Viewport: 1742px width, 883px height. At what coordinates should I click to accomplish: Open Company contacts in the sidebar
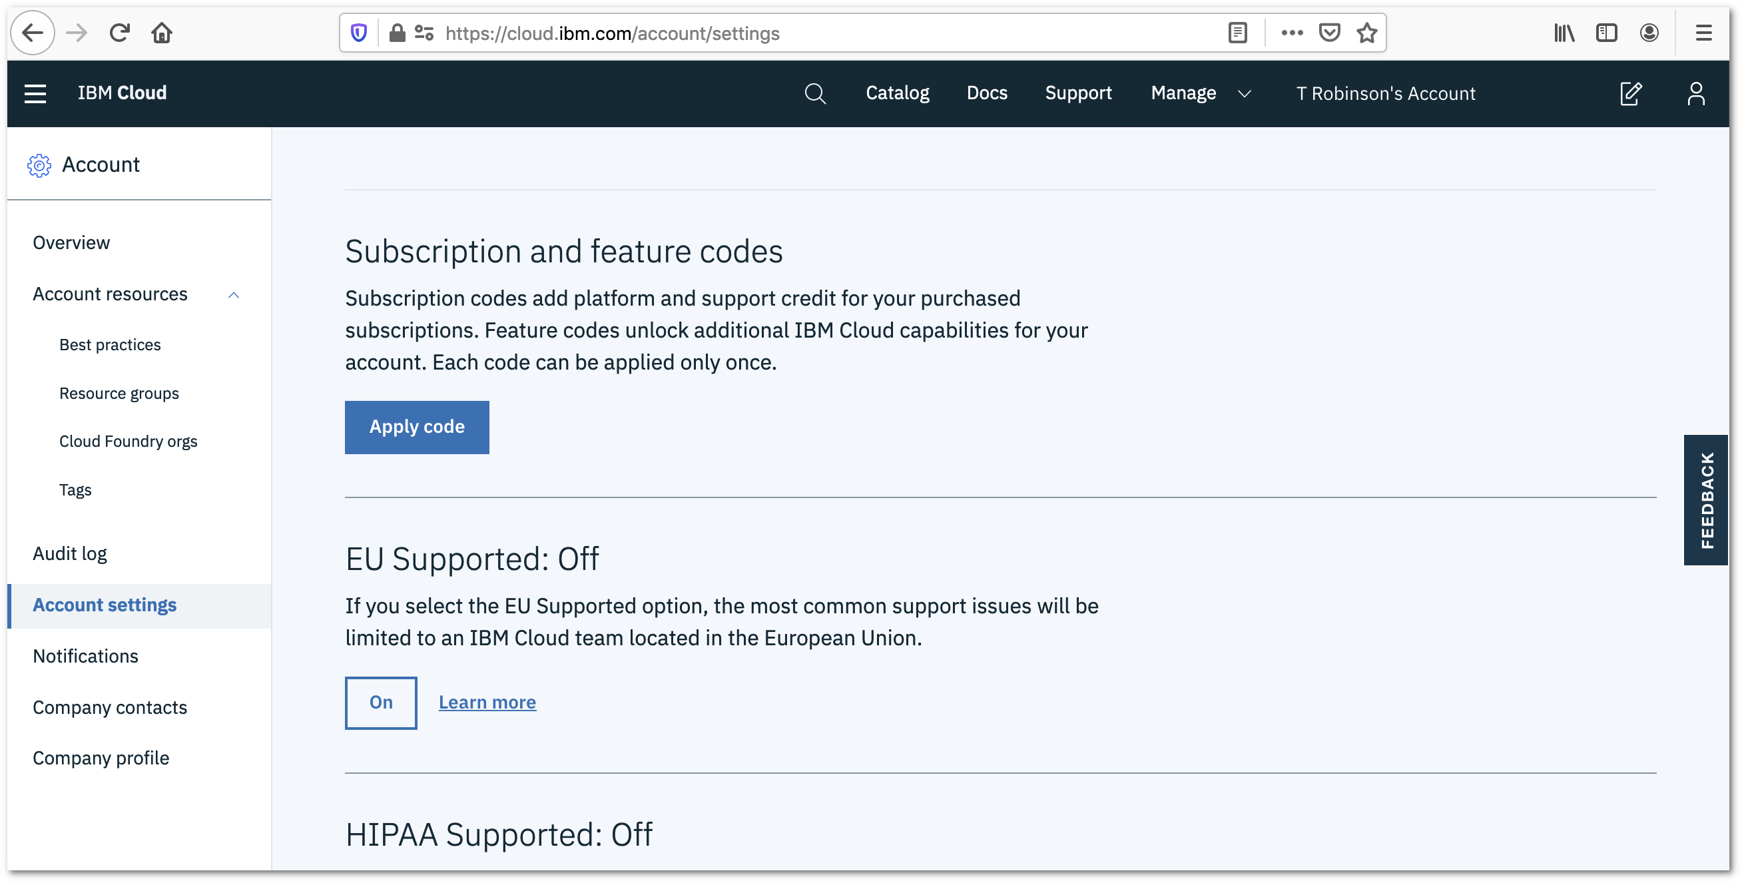[110, 707]
